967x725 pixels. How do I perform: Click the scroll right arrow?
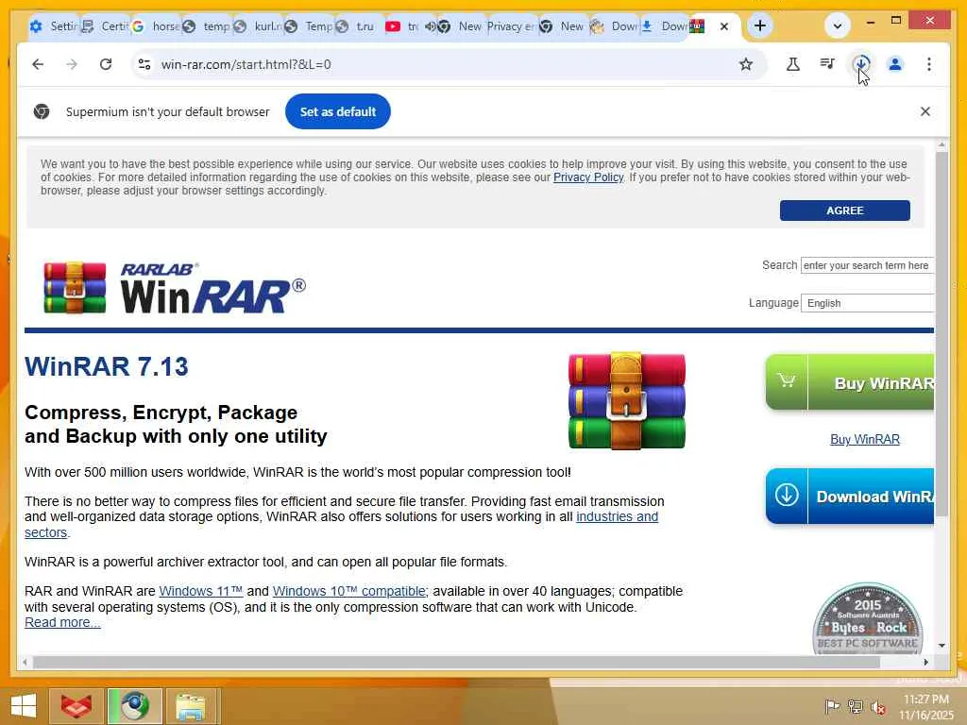pos(925,662)
